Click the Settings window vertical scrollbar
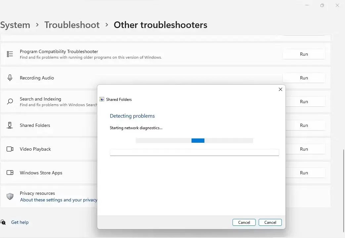 click(x=344, y=191)
